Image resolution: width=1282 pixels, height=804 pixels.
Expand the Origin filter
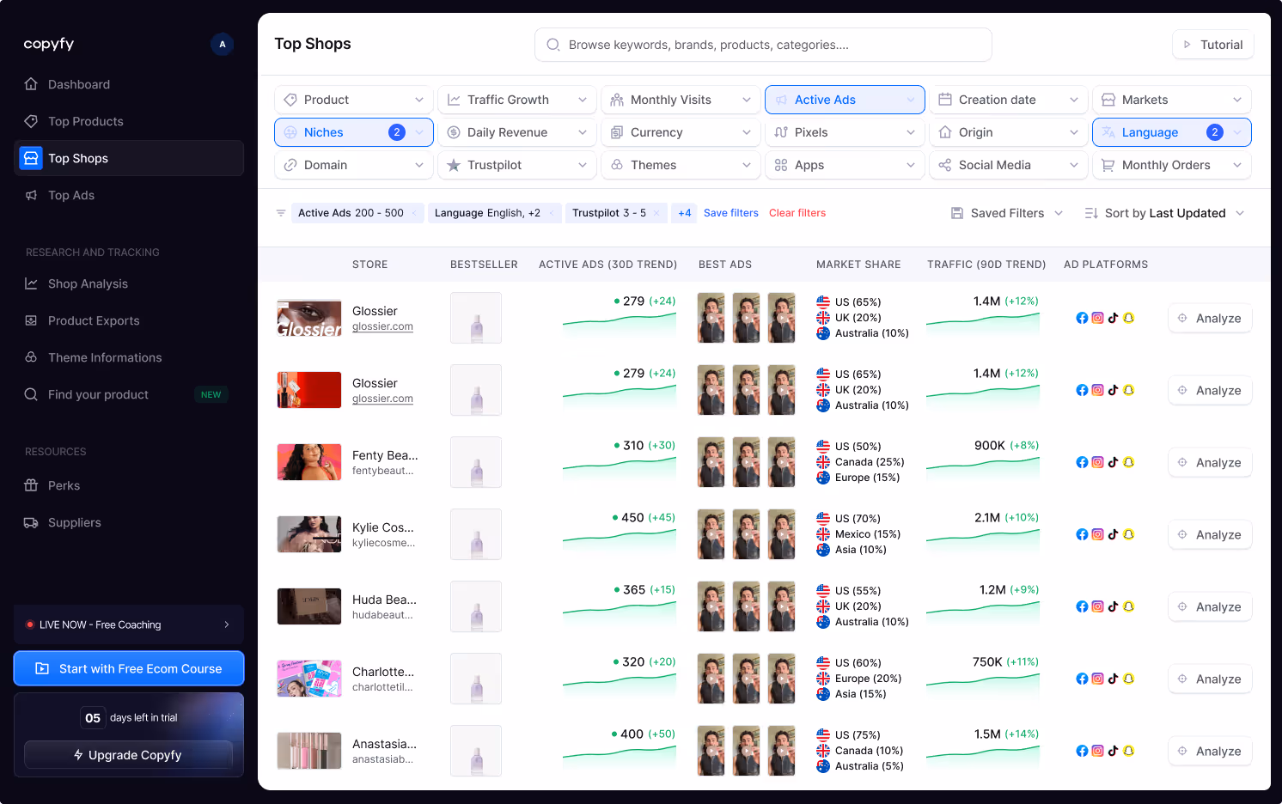pyautogui.click(x=1009, y=132)
